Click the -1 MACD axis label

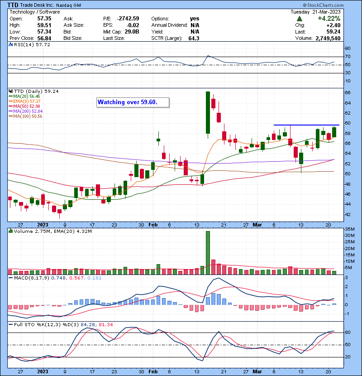[x=347, y=314]
